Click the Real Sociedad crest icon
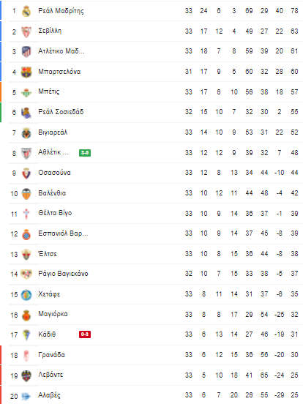This screenshot has width=303, height=404. [26, 112]
